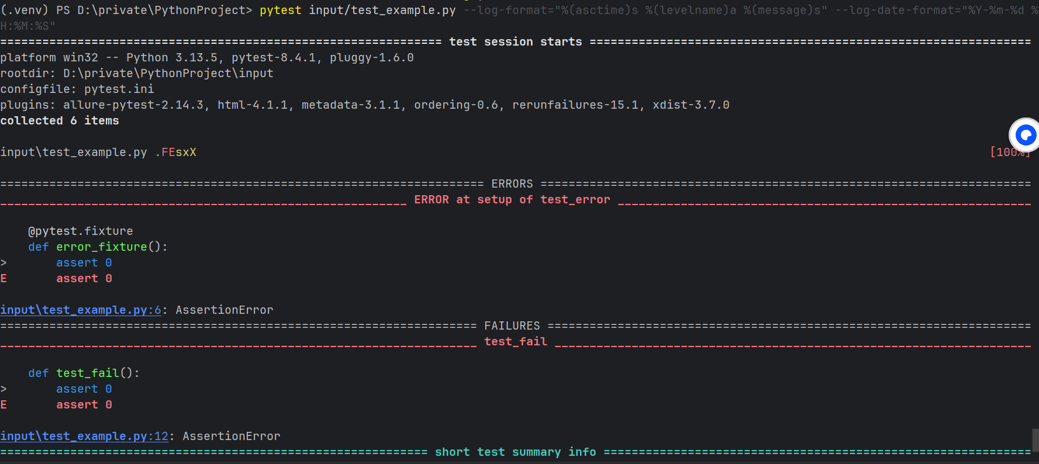The width and height of the screenshot is (1039, 464).
Task: Click 'AssertionError' after test_example.py:12
Action: click(232, 436)
